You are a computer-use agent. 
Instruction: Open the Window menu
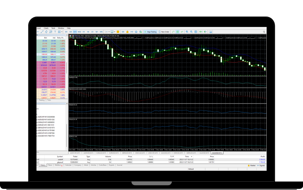(x=61, y=28)
